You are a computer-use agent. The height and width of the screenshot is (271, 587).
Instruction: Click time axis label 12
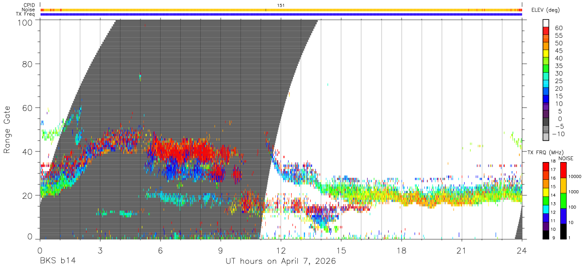coord(281,250)
